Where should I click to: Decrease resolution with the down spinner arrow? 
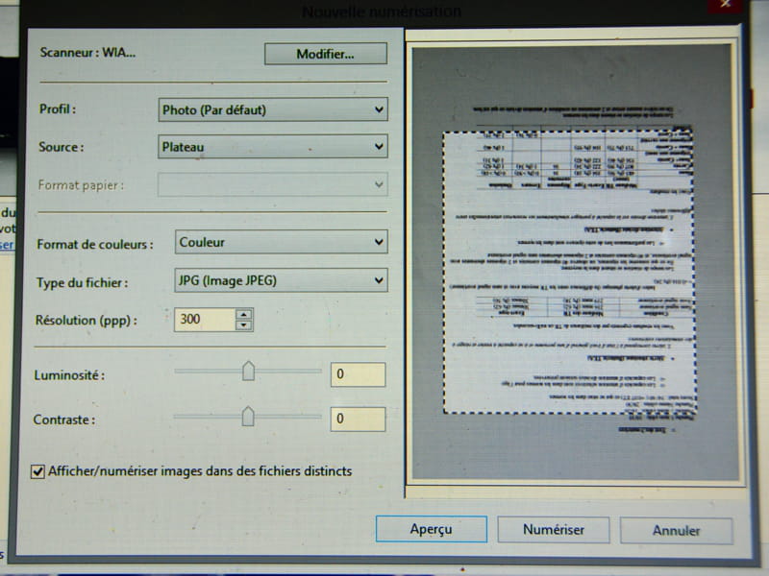pos(244,325)
